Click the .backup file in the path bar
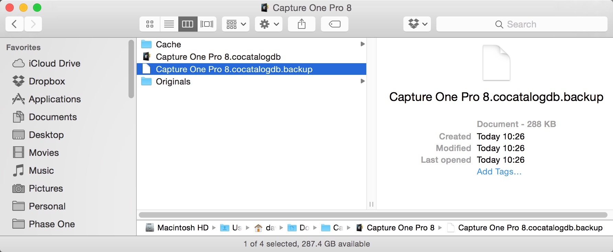The image size is (613, 252). tap(525, 228)
